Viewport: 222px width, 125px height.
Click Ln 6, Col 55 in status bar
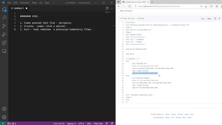[59, 124]
